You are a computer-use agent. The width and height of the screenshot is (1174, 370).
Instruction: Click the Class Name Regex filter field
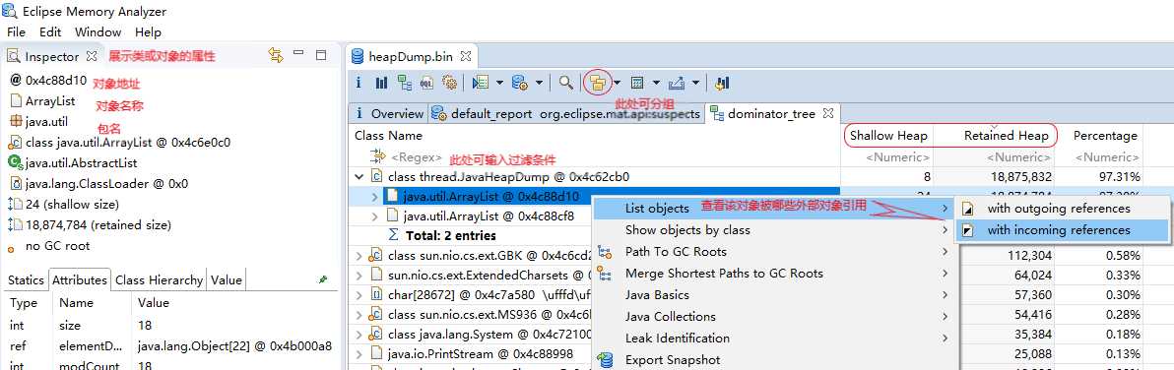click(418, 157)
